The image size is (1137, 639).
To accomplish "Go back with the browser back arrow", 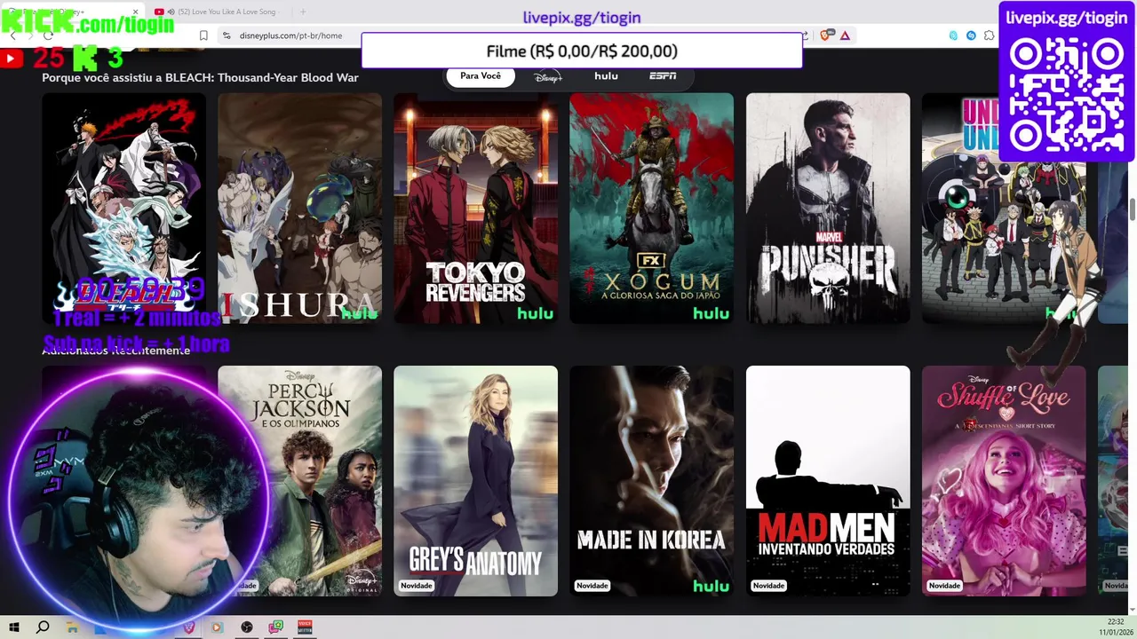I will coord(12,35).
